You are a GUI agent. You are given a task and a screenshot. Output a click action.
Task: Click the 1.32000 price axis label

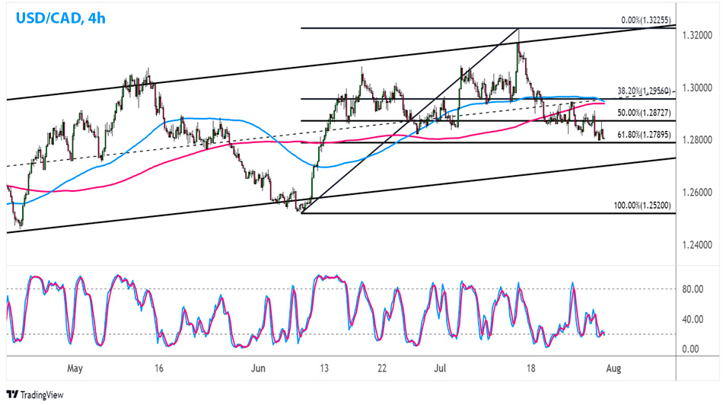(x=697, y=35)
